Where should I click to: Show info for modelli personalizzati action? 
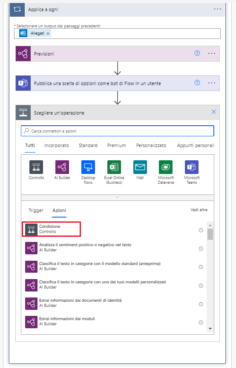coord(201,286)
